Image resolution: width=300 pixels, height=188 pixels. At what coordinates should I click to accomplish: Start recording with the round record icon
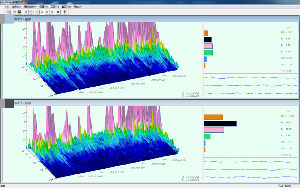click(x=26, y=12)
